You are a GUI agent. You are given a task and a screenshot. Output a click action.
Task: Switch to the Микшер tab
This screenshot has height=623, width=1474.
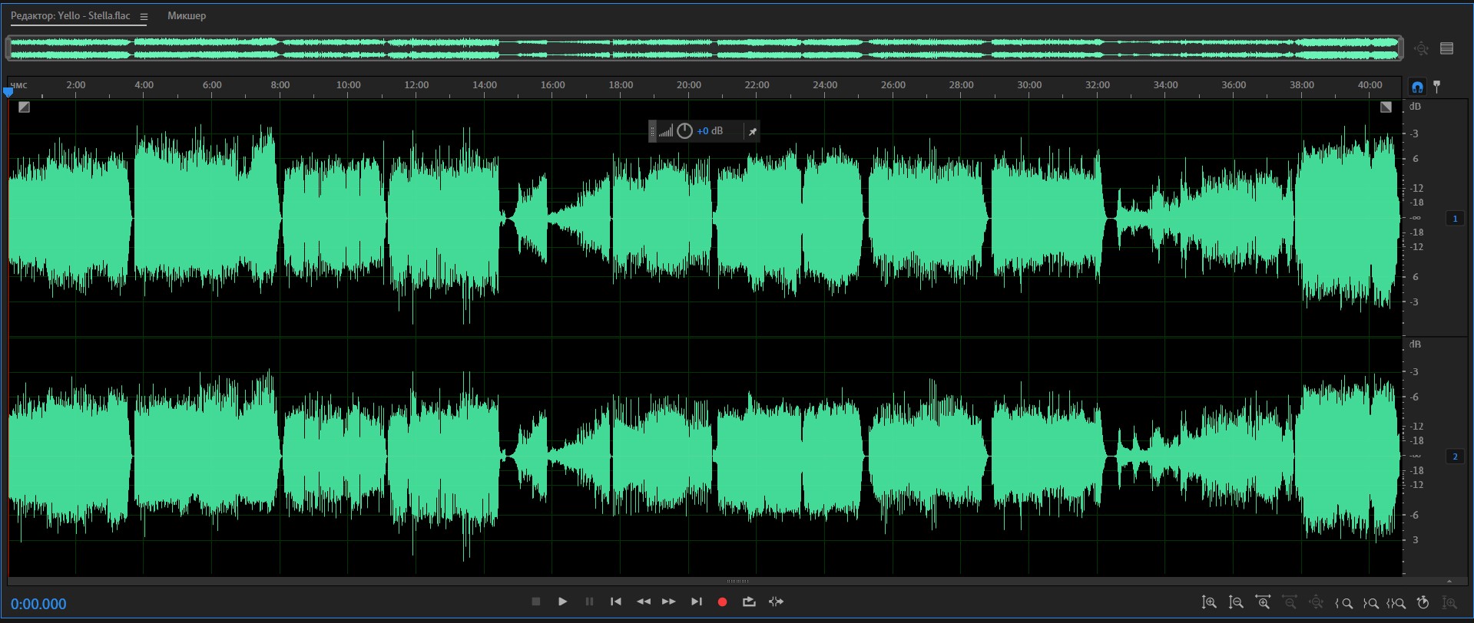pos(187,16)
